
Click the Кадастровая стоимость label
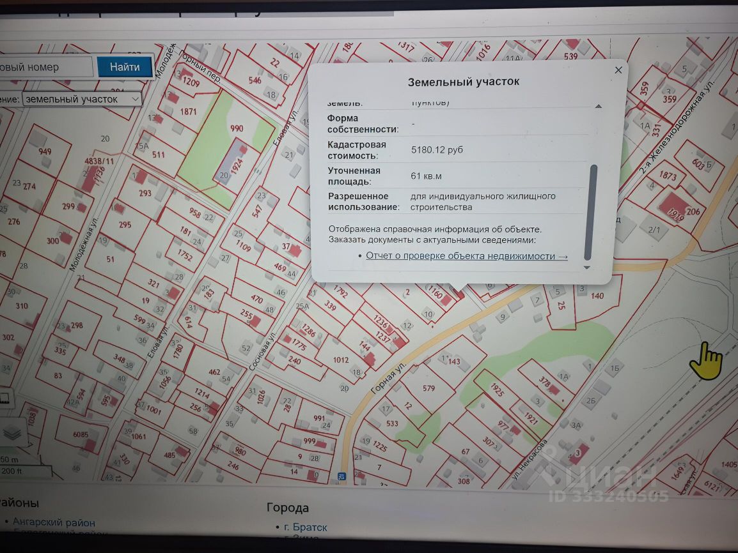[x=357, y=150]
